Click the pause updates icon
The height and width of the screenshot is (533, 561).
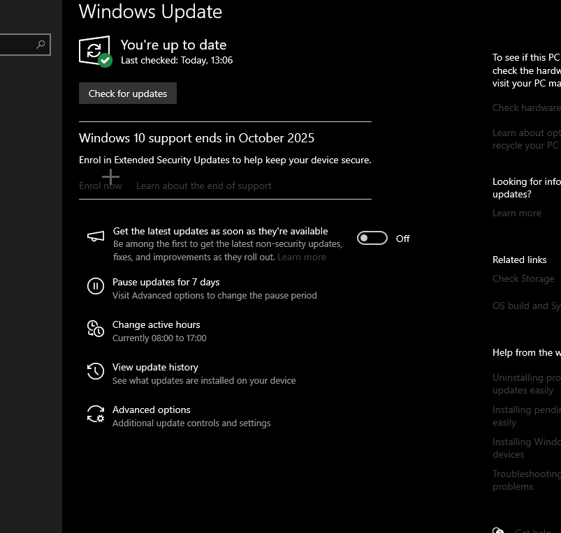(96, 286)
